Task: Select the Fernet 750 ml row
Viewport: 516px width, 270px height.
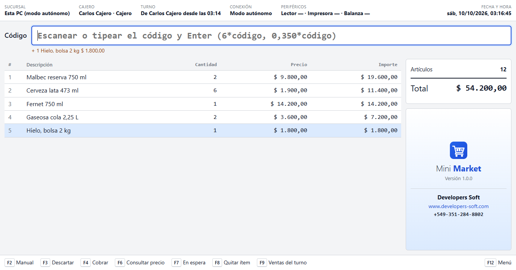Action: click(203, 104)
